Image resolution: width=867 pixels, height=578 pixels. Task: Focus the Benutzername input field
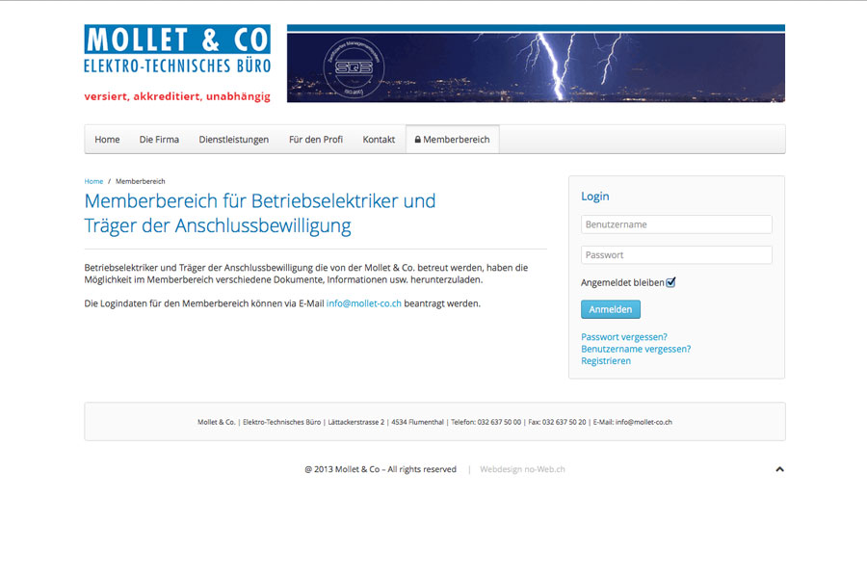(x=676, y=224)
